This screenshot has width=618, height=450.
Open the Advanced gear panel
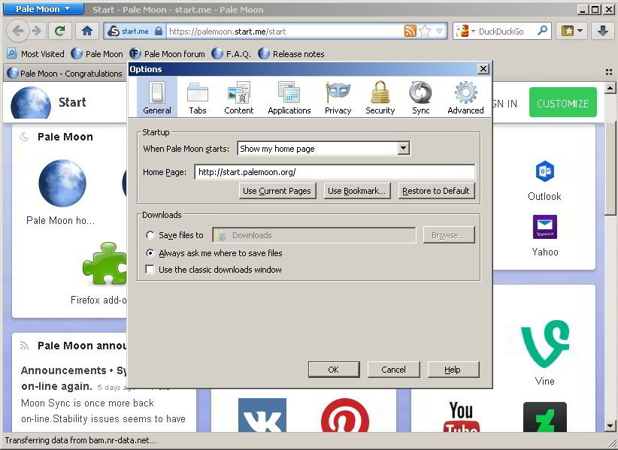465,97
